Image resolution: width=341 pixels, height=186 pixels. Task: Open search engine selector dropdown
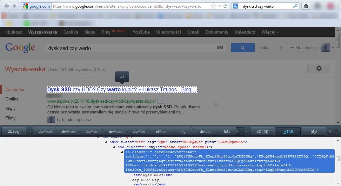click(240, 6)
